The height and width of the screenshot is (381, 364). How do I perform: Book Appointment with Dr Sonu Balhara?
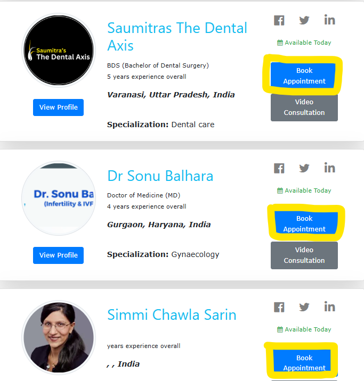(304, 223)
